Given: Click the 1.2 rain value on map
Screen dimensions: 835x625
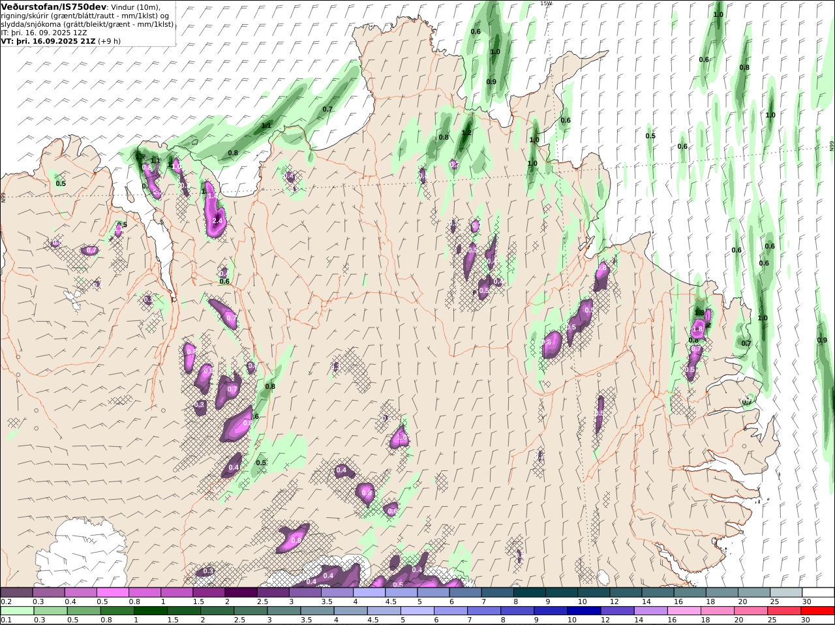Looking at the screenshot, I should (466, 132).
